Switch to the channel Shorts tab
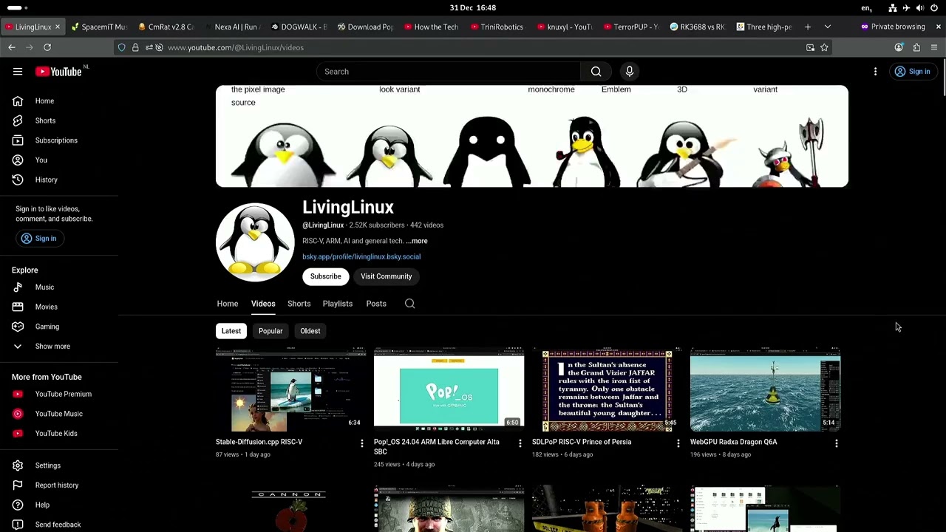 tap(299, 304)
